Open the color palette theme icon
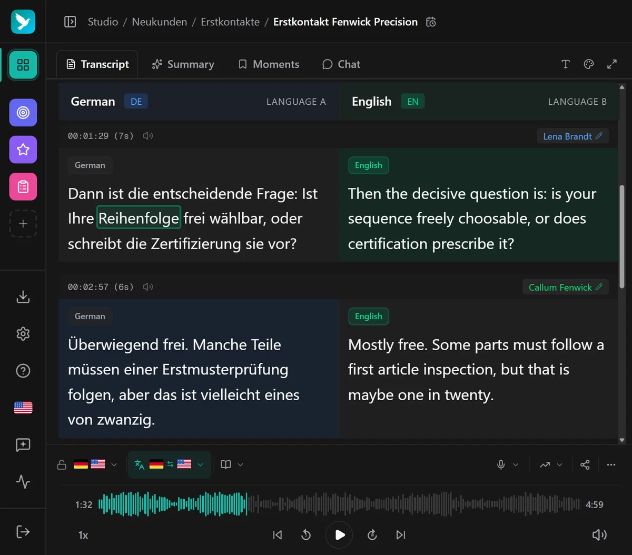 589,64
